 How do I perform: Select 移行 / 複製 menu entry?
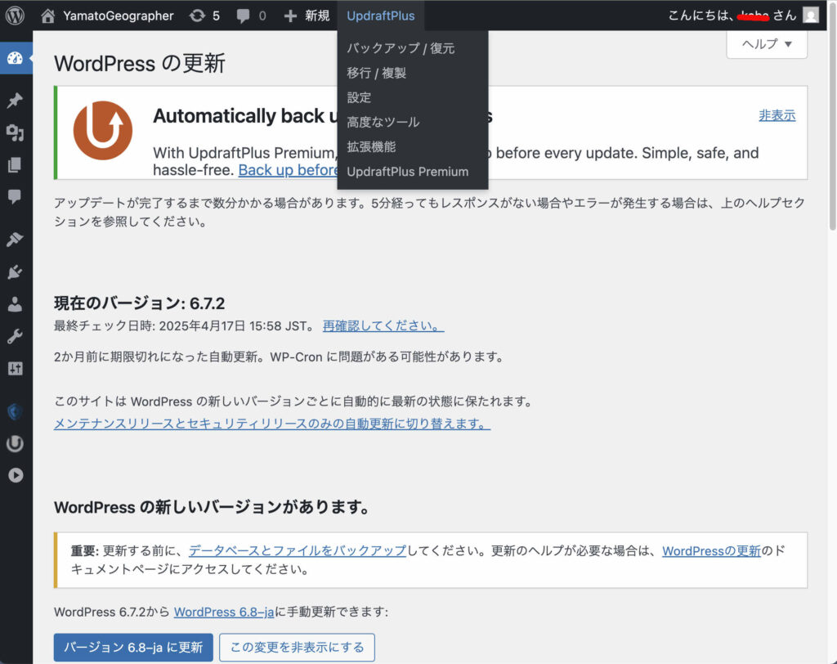coord(377,73)
